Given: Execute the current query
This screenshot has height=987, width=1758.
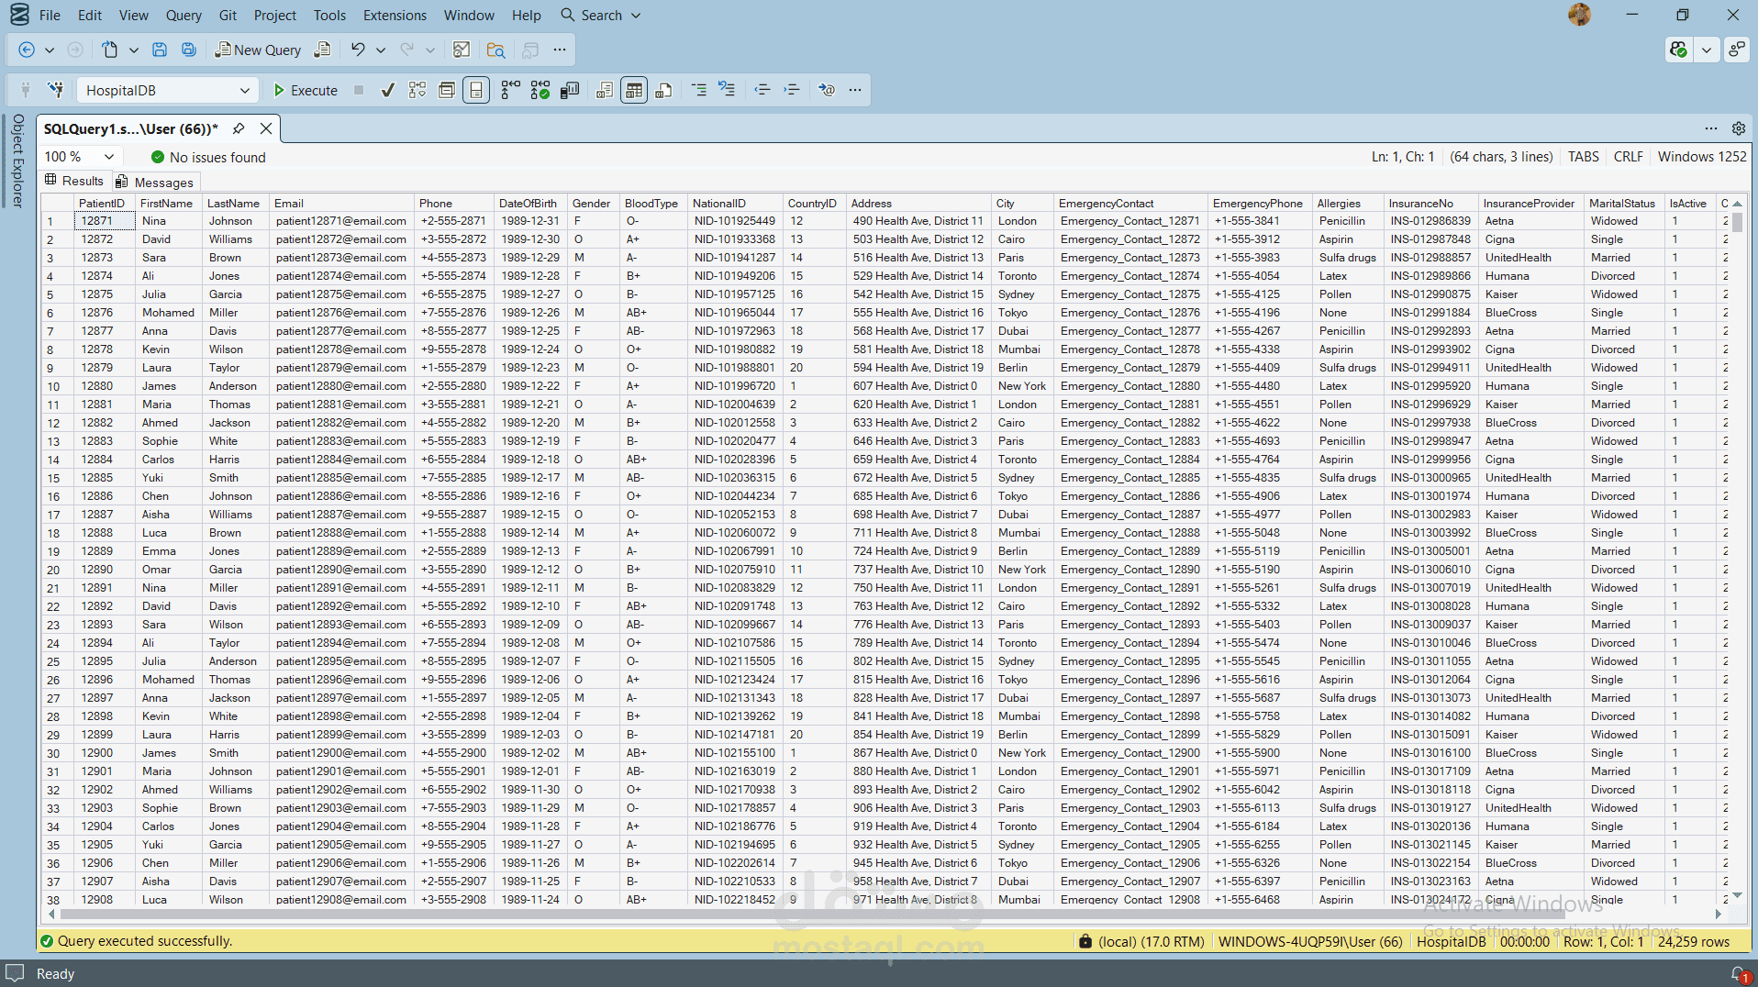Looking at the screenshot, I should click(306, 90).
